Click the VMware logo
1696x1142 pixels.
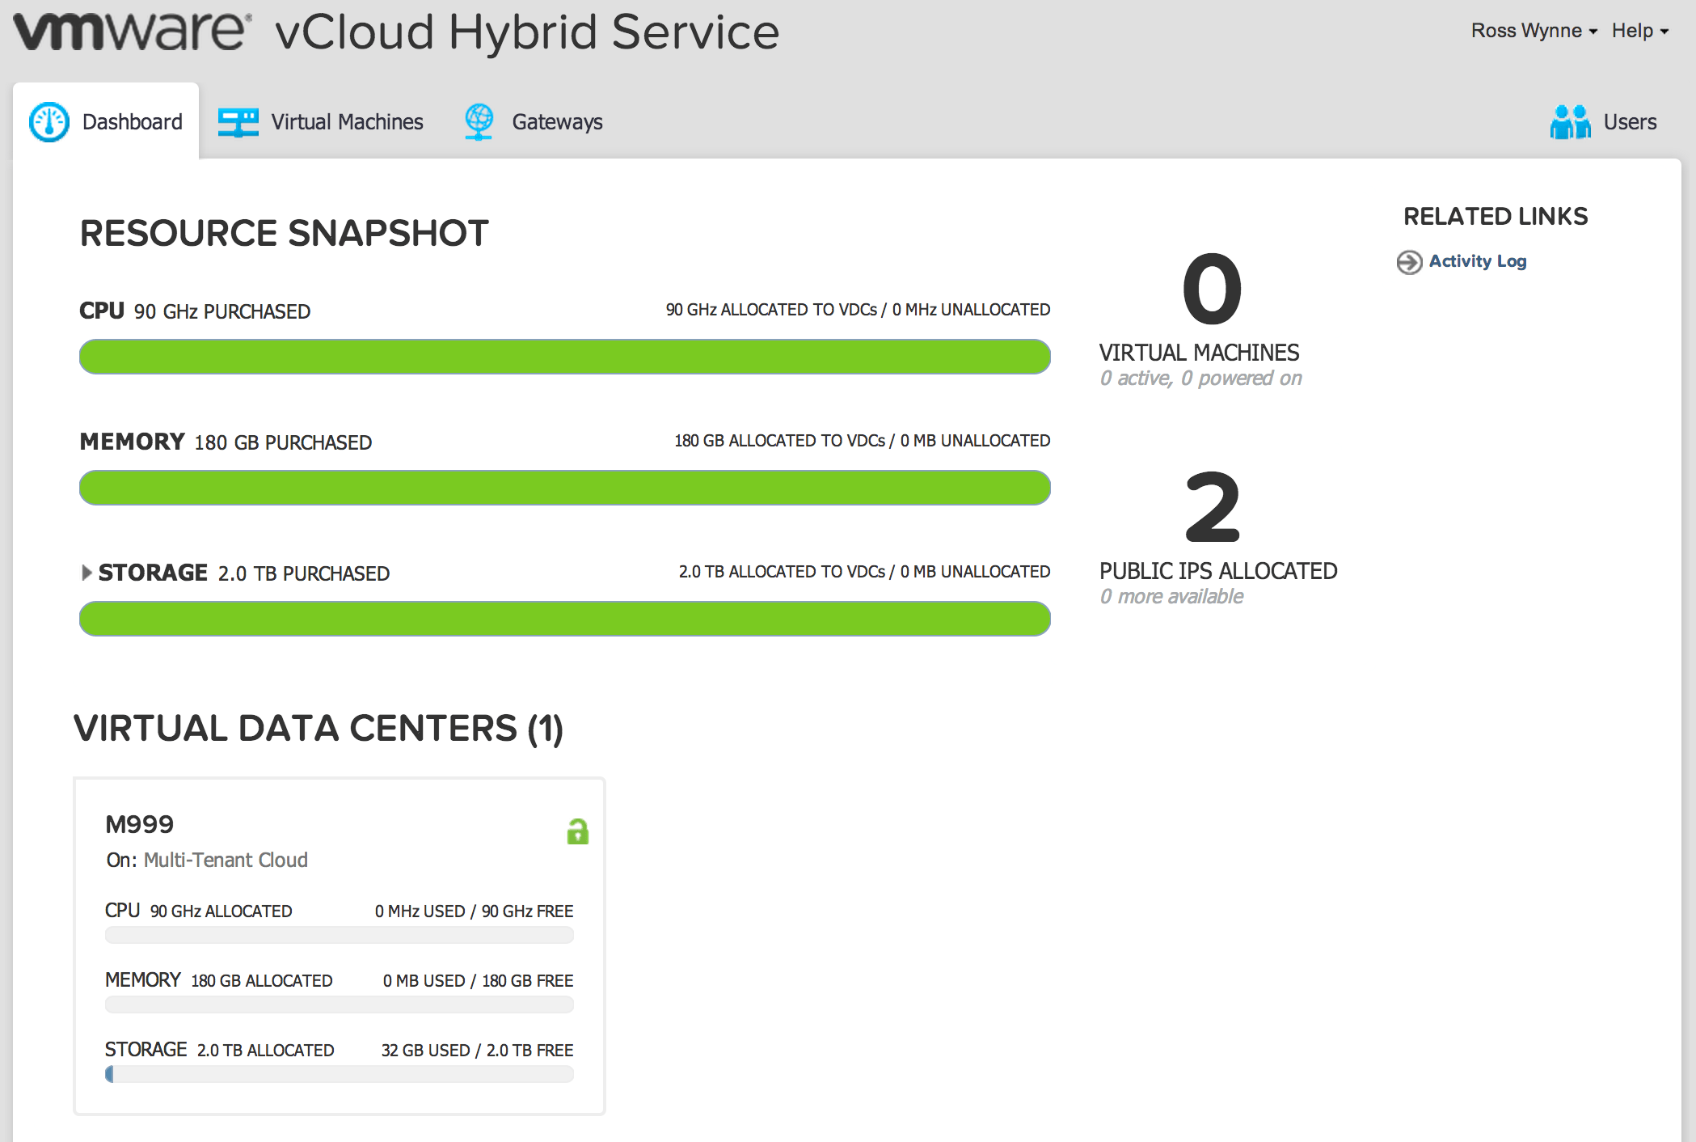tap(133, 32)
